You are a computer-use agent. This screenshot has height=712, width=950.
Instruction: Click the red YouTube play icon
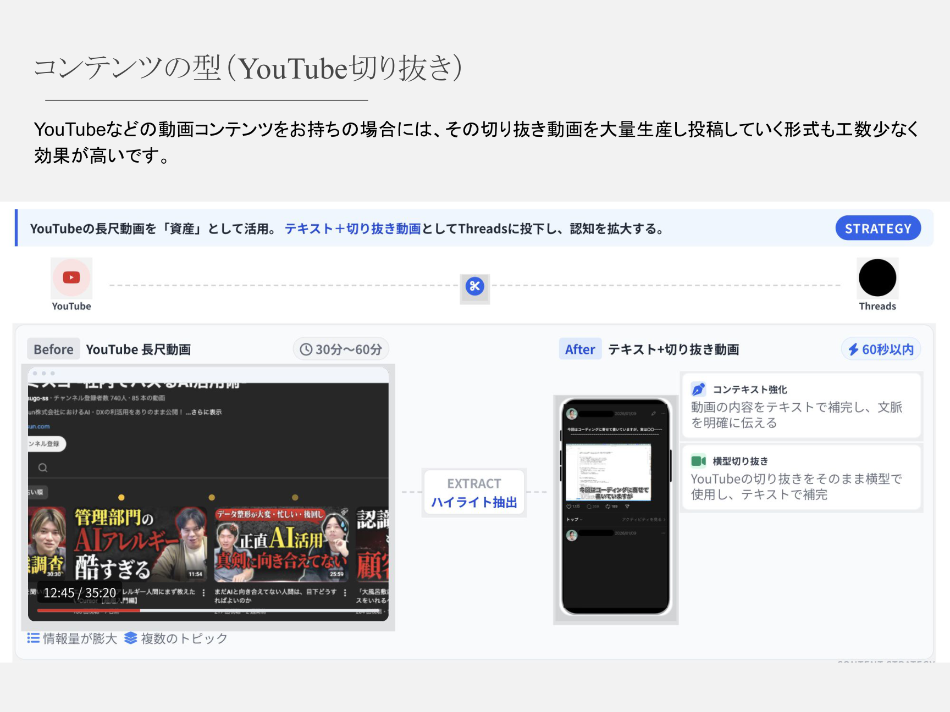click(x=71, y=277)
